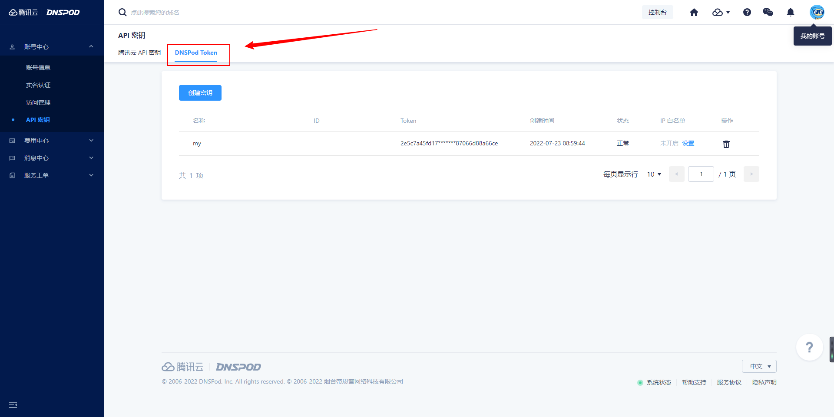Open floating help question mark button

(x=809, y=347)
